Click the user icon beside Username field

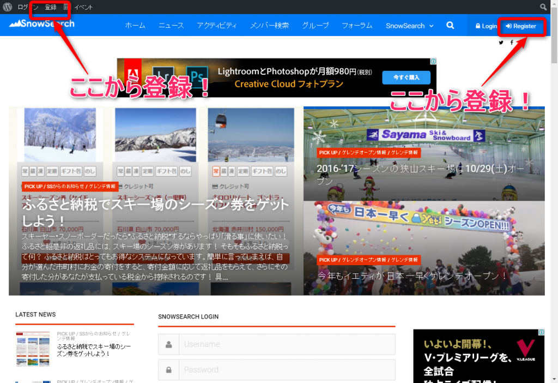[169, 344]
